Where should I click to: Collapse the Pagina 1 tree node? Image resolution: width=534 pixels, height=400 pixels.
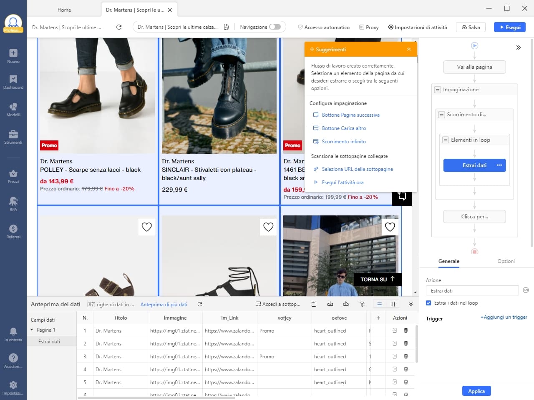click(32, 330)
